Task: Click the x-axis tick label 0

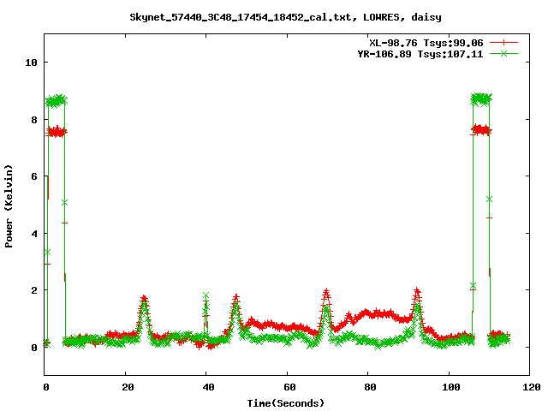Action: [46, 387]
